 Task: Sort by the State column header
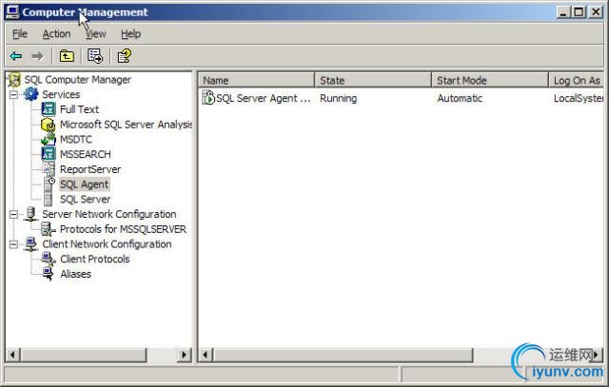pos(373,81)
